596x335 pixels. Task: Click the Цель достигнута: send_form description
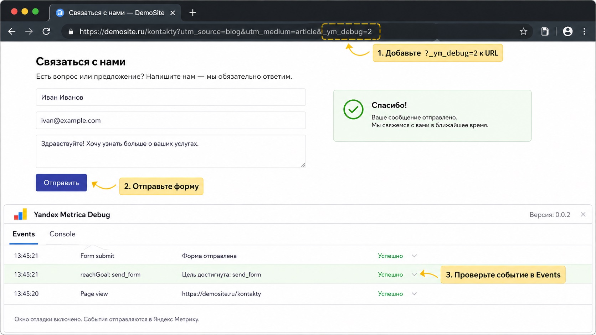coord(221,274)
